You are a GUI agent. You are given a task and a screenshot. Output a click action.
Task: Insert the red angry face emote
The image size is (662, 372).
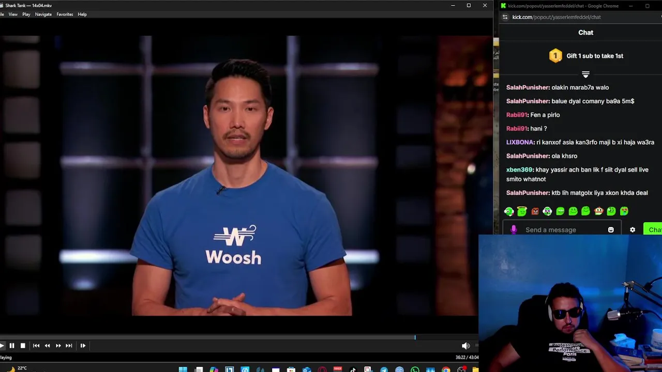[535, 211]
